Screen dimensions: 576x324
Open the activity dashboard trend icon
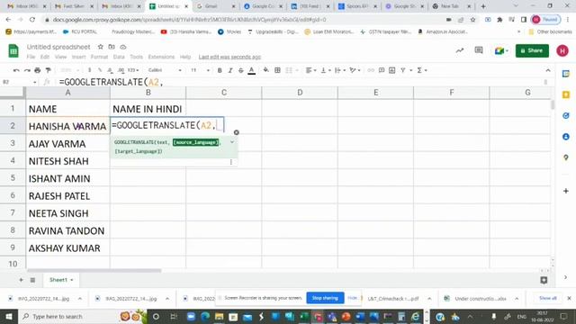pyautogui.click(x=460, y=50)
